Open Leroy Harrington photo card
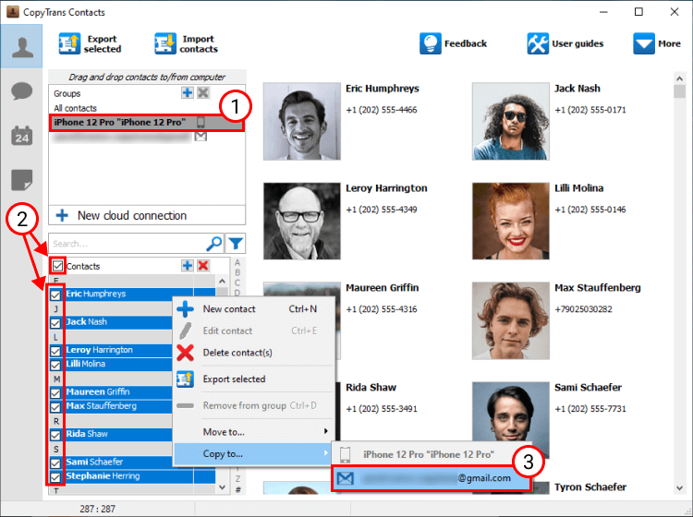This screenshot has width=693, height=517. (302, 222)
